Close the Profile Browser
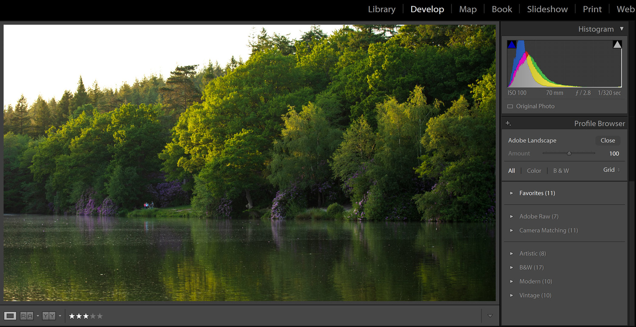This screenshot has width=636, height=327. [x=607, y=140]
